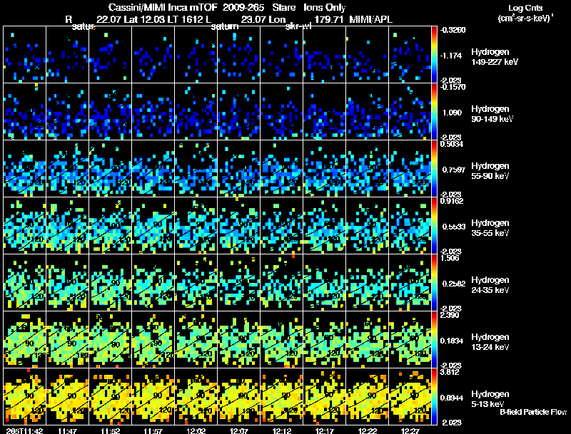The width and height of the screenshot is (571, 434).
Task: Click the Log Cnts units heading
Action: (x=525, y=8)
